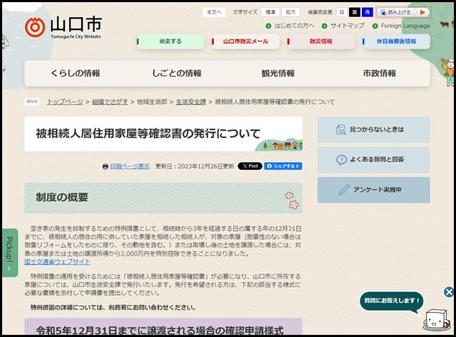This screenshot has width=456, height=337.
Task: Click the green bullet before はじめての方へ
Action: pos(269,26)
